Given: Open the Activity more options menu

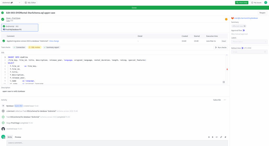Looking at the screenshot, I should pos(225,100).
